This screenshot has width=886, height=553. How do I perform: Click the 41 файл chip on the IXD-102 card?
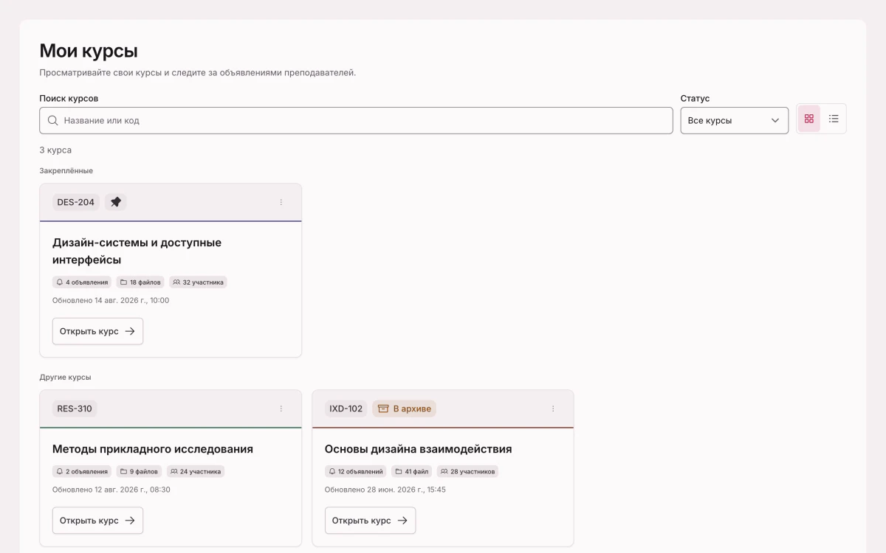(x=412, y=471)
